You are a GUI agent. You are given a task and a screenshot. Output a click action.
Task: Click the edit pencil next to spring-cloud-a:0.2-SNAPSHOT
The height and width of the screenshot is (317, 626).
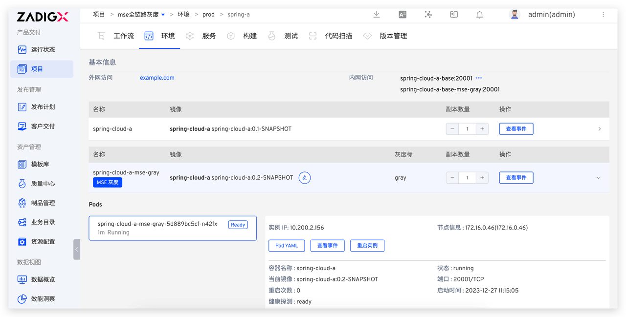coord(304,177)
